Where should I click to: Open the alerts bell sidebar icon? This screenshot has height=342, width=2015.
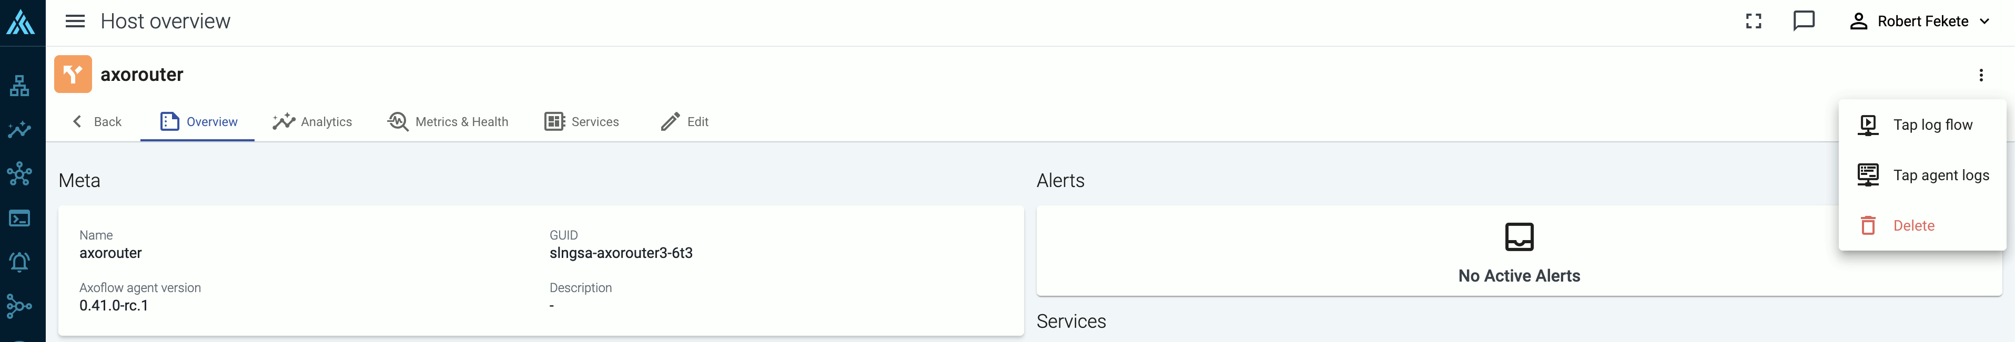pyautogui.click(x=19, y=262)
